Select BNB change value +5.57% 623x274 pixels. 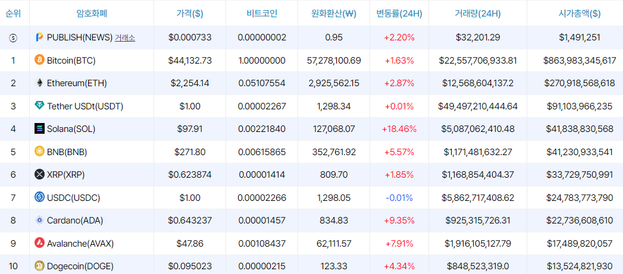[399, 152]
